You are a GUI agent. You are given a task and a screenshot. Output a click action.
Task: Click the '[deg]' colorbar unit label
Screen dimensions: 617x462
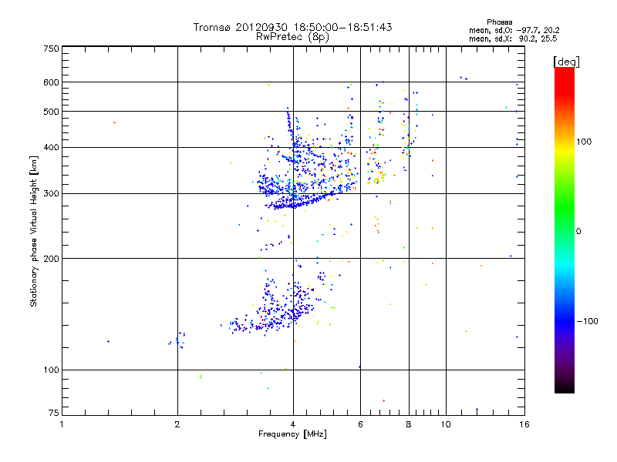[566, 62]
